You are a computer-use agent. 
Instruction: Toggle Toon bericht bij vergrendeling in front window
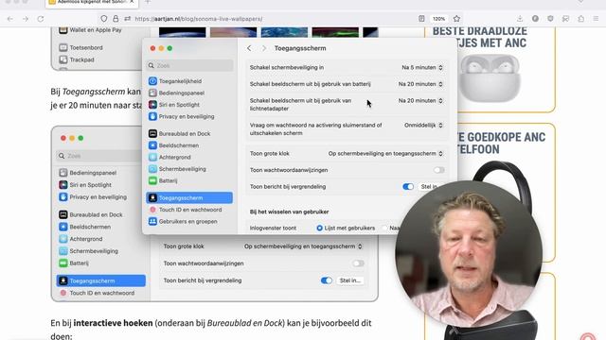point(408,187)
